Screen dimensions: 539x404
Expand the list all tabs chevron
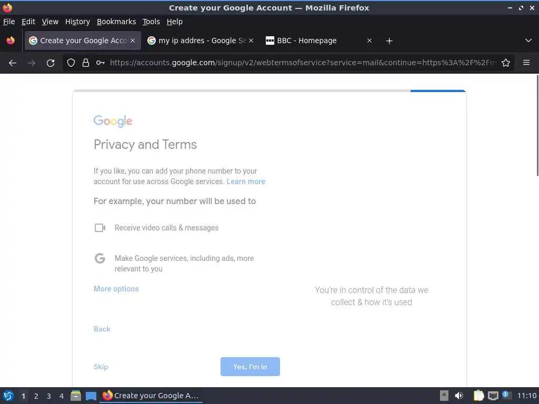pyautogui.click(x=528, y=41)
